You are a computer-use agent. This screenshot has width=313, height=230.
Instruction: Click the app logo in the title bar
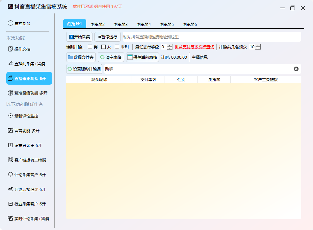11,7
